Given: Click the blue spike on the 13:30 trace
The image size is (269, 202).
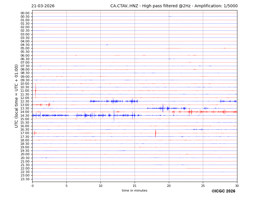Looking at the screenshot, I should tap(163, 108).
